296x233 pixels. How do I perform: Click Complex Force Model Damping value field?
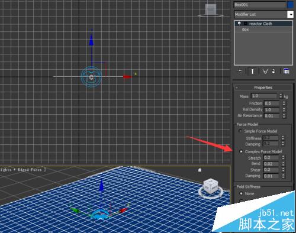[271, 176]
